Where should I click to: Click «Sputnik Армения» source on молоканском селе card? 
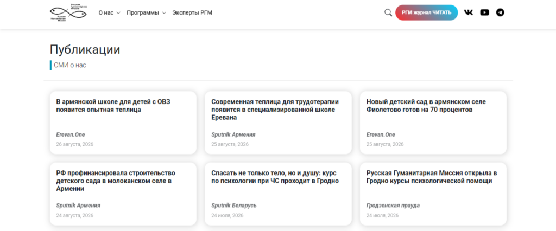[78, 206]
